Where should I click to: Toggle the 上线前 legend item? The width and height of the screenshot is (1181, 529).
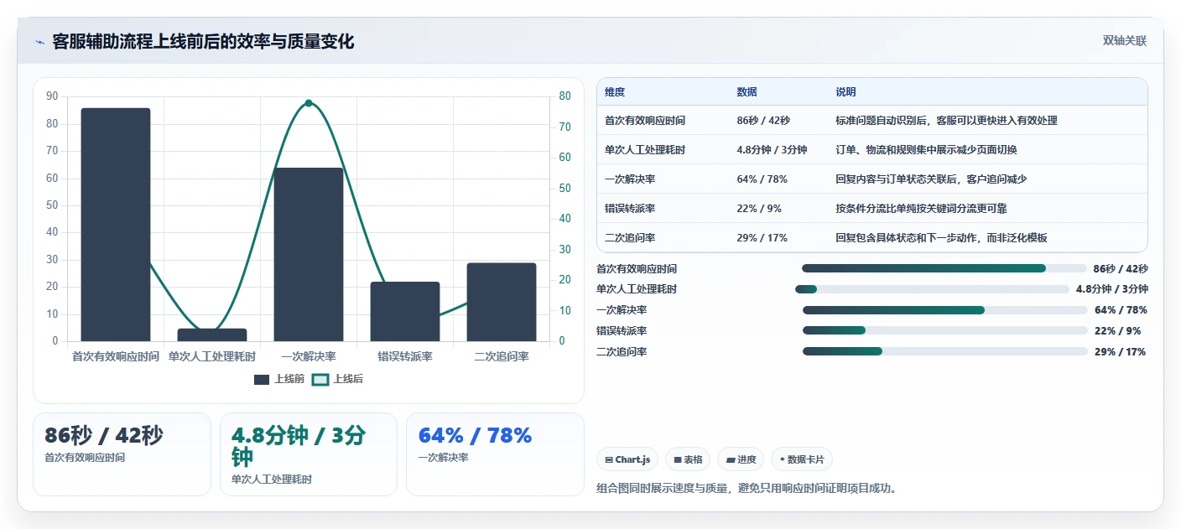pyautogui.click(x=279, y=379)
